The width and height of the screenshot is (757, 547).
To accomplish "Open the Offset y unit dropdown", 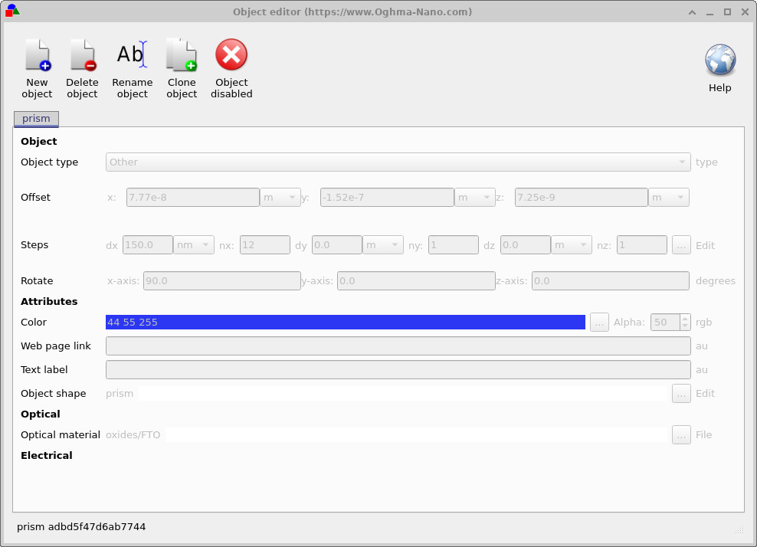I will (474, 198).
